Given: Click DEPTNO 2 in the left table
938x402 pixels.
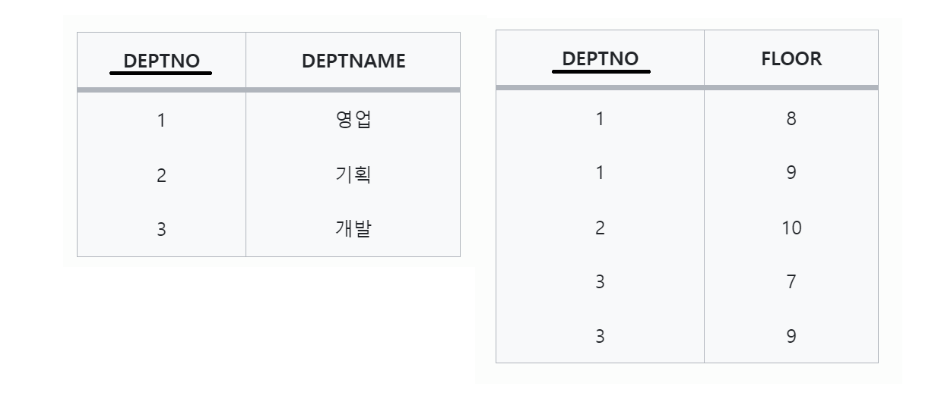Looking at the screenshot, I should tap(161, 175).
